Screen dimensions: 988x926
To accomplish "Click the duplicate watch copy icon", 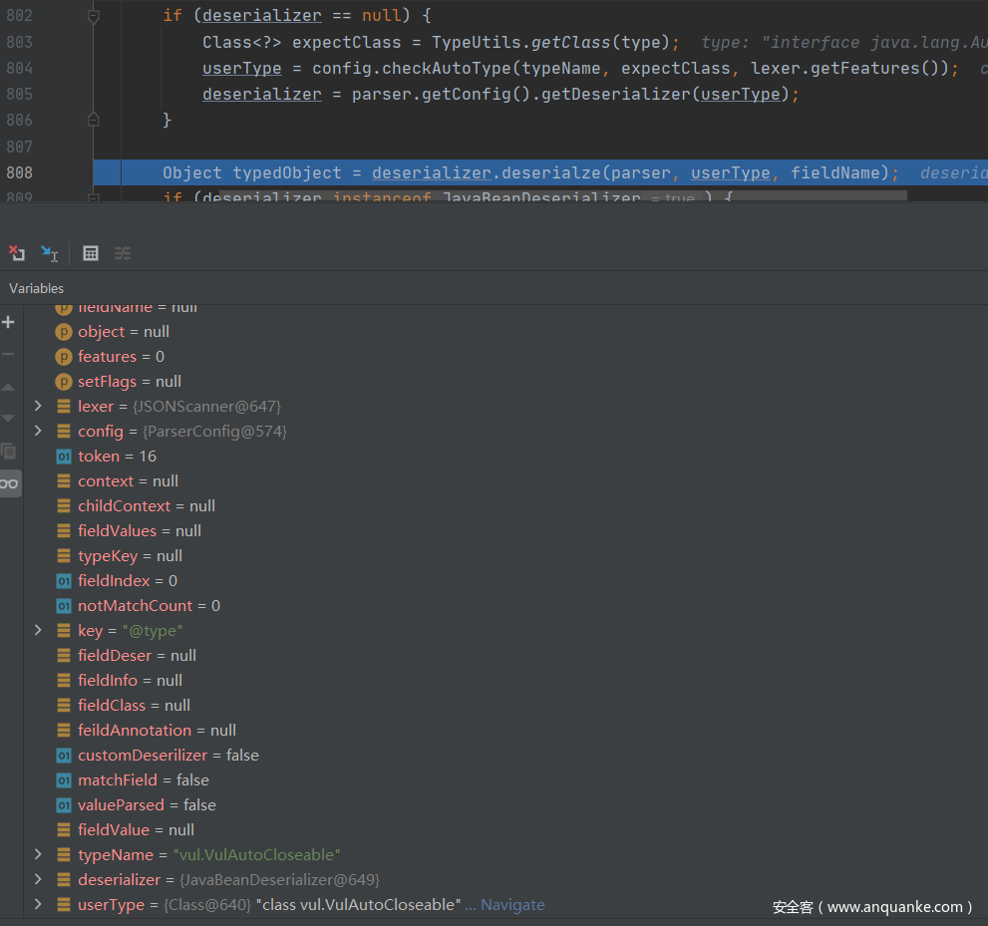I will (9, 451).
